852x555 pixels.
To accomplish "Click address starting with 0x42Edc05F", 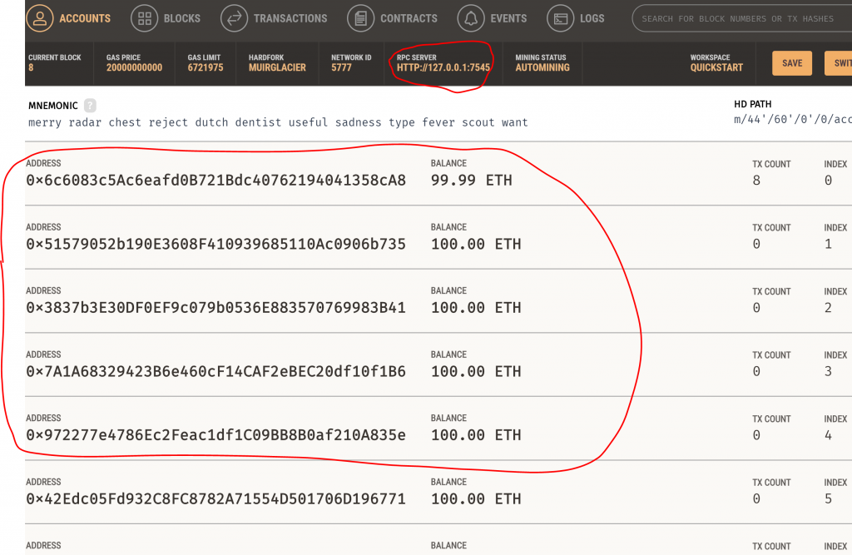I will pos(215,498).
